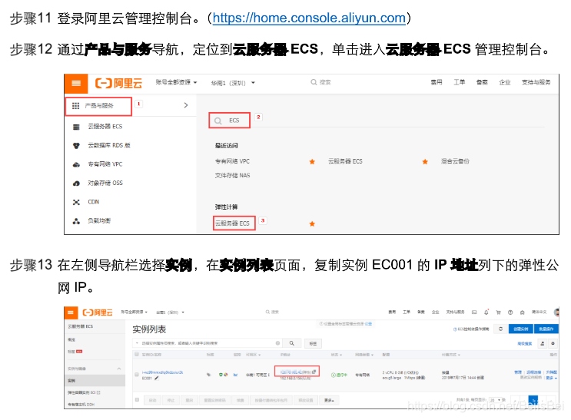Click orange hamburger menu in products navigation screenshot
Image resolution: width=571 pixels, height=420 pixels.
tap(76, 84)
